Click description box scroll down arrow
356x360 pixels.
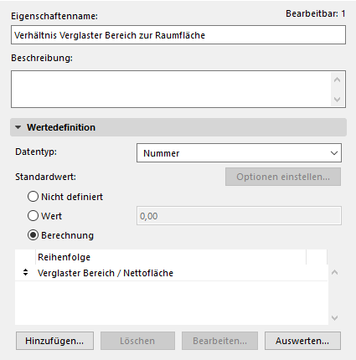click(x=337, y=100)
